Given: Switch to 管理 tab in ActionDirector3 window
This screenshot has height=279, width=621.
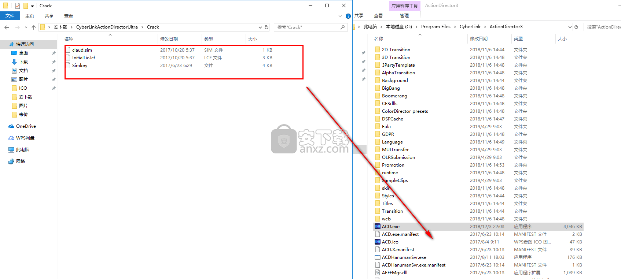Looking at the screenshot, I should click(x=404, y=15).
